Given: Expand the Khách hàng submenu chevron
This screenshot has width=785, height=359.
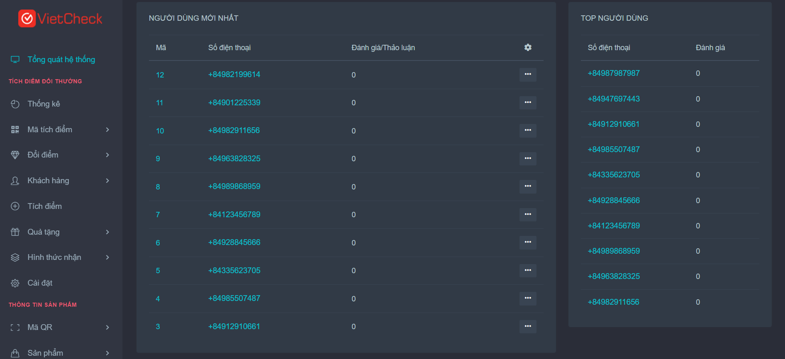Looking at the screenshot, I should coord(107,181).
